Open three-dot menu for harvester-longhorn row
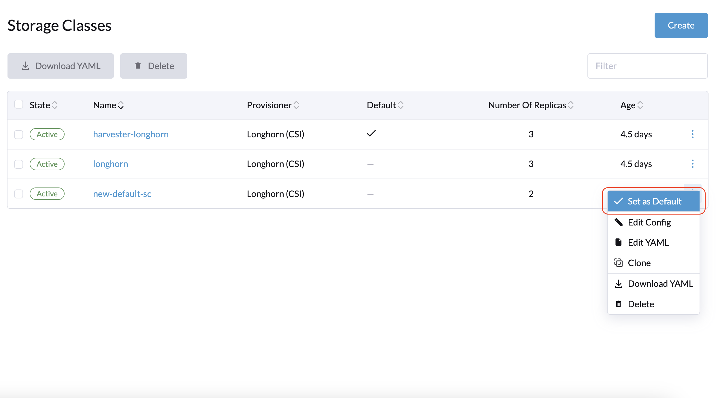Image resolution: width=716 pixels, height=398 pixels. pyautogui.click(x=692, y=134)
